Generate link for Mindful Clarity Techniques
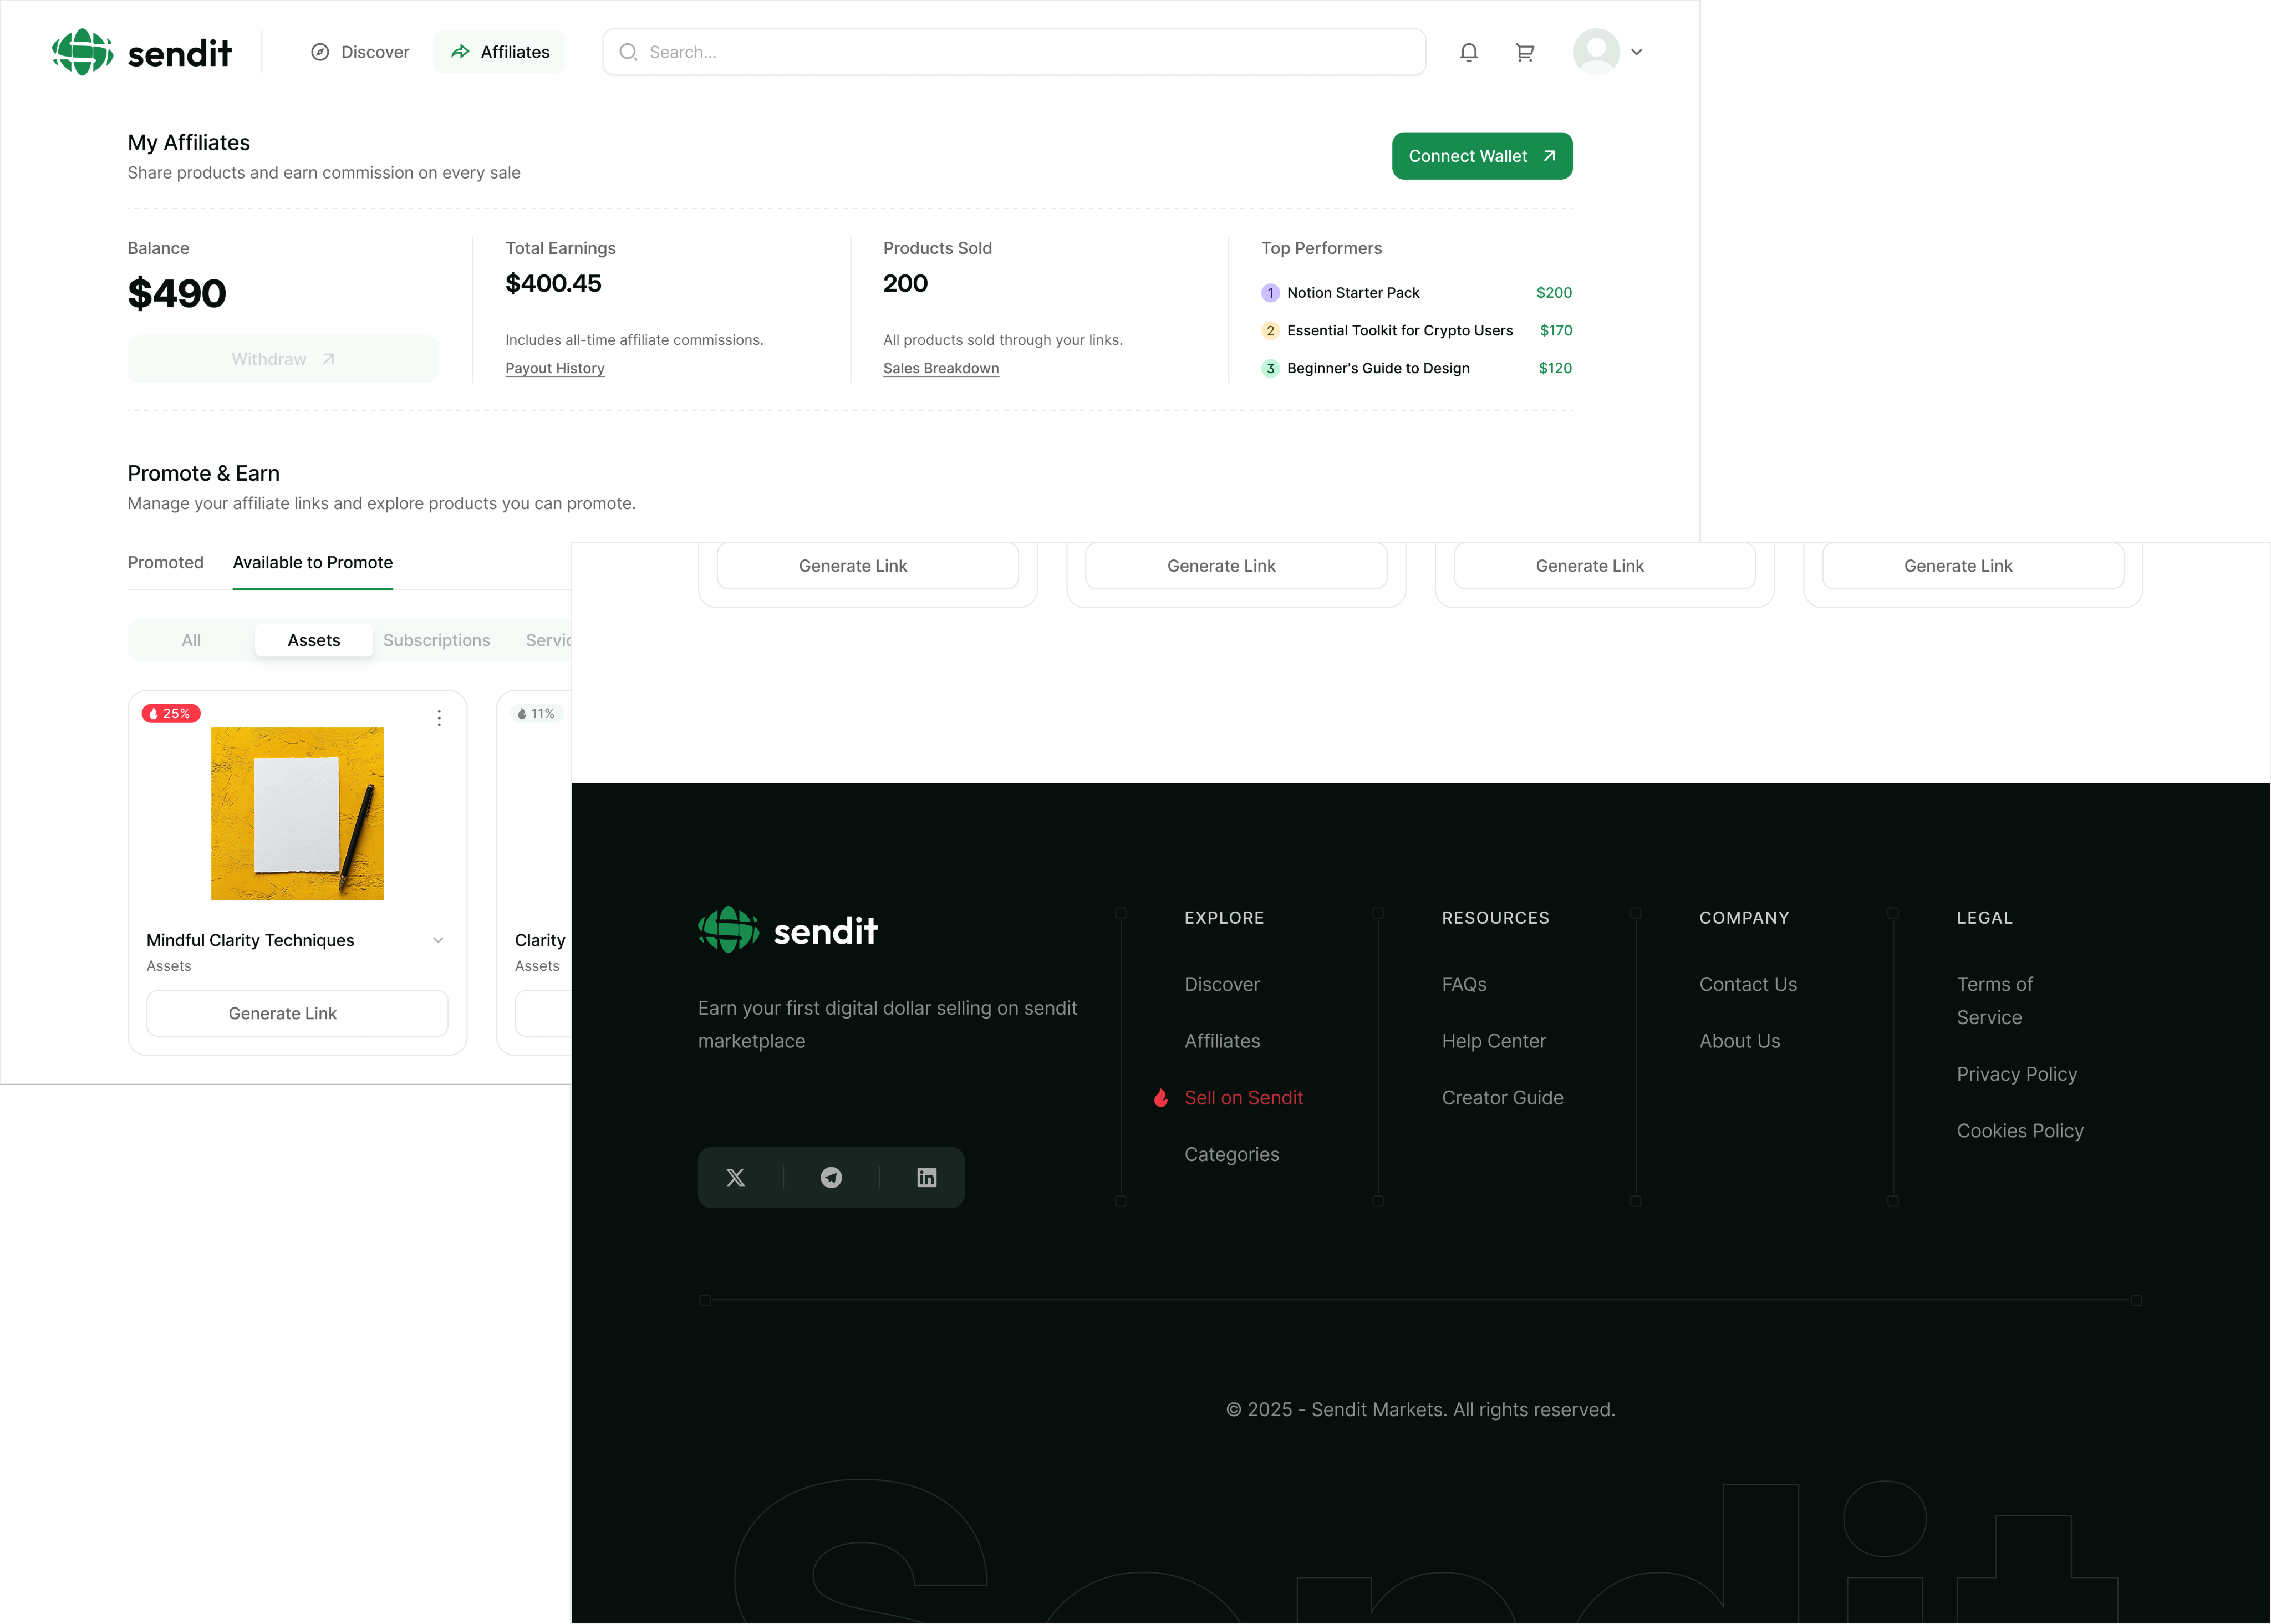This screenshot has height=1624, width=2271. pos(297,1013)
